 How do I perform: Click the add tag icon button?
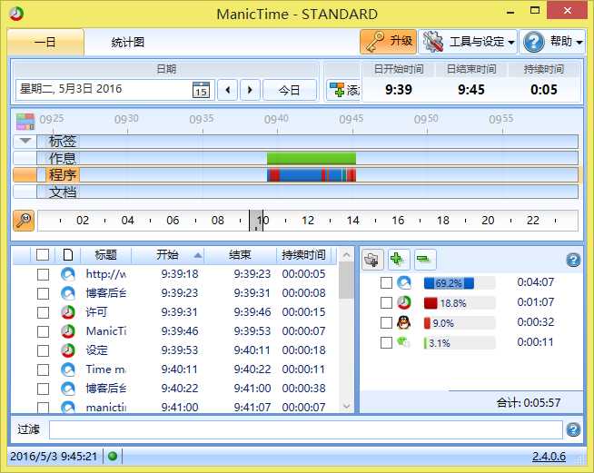point(336,90)
